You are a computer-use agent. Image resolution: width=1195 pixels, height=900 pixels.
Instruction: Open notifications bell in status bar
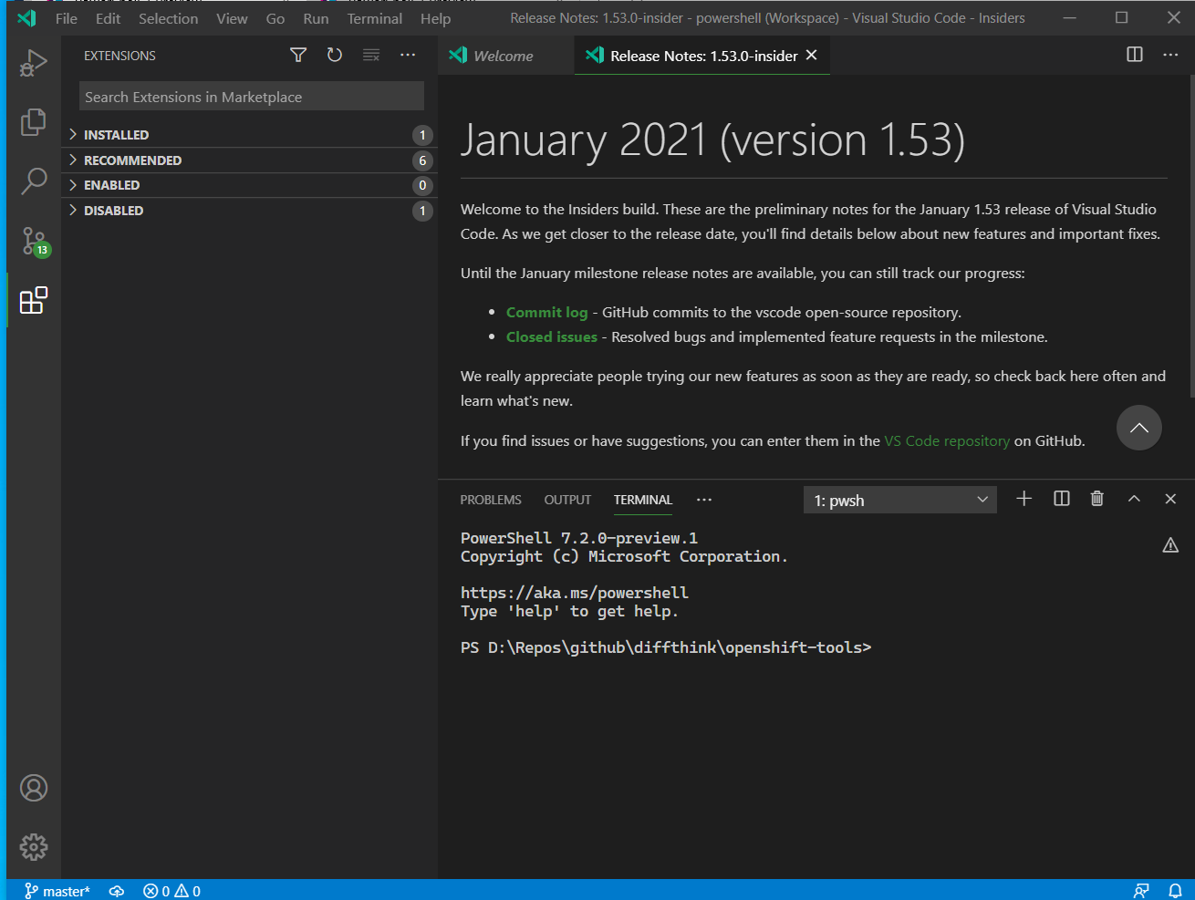(1175, 890)
